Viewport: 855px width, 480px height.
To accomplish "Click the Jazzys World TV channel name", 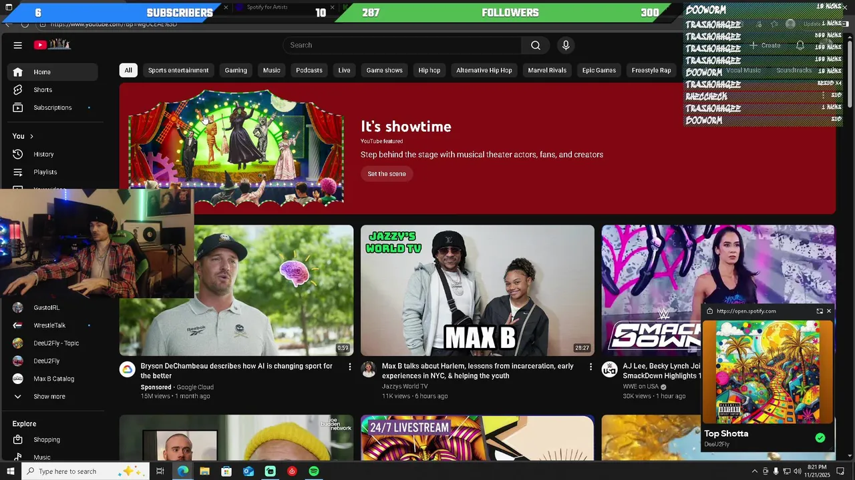I will [405, 387].
